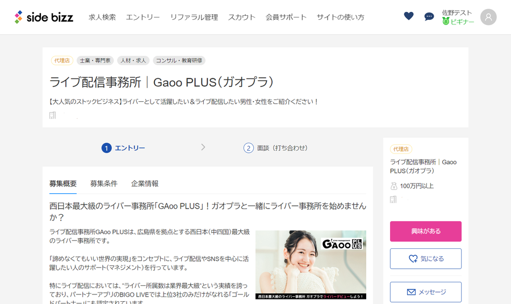This screenshot has height=304, width=511.
Task: Click the エントリー step label
Action: [129, 148]
